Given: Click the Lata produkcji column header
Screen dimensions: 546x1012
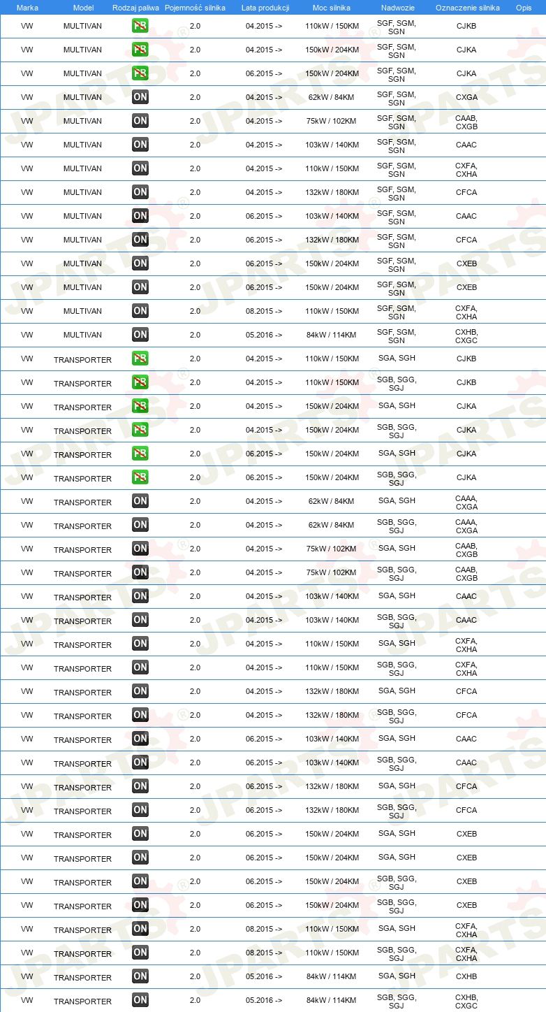Looking at the screenshot, I should click(x=265, y=8).
